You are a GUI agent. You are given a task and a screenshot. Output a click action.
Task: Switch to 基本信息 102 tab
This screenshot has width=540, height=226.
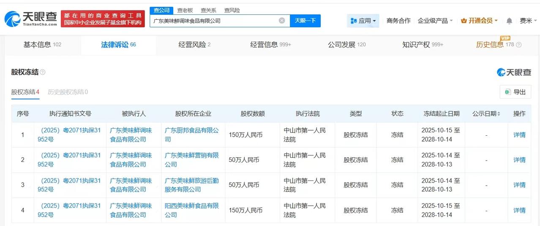click(x=42, y=45)
